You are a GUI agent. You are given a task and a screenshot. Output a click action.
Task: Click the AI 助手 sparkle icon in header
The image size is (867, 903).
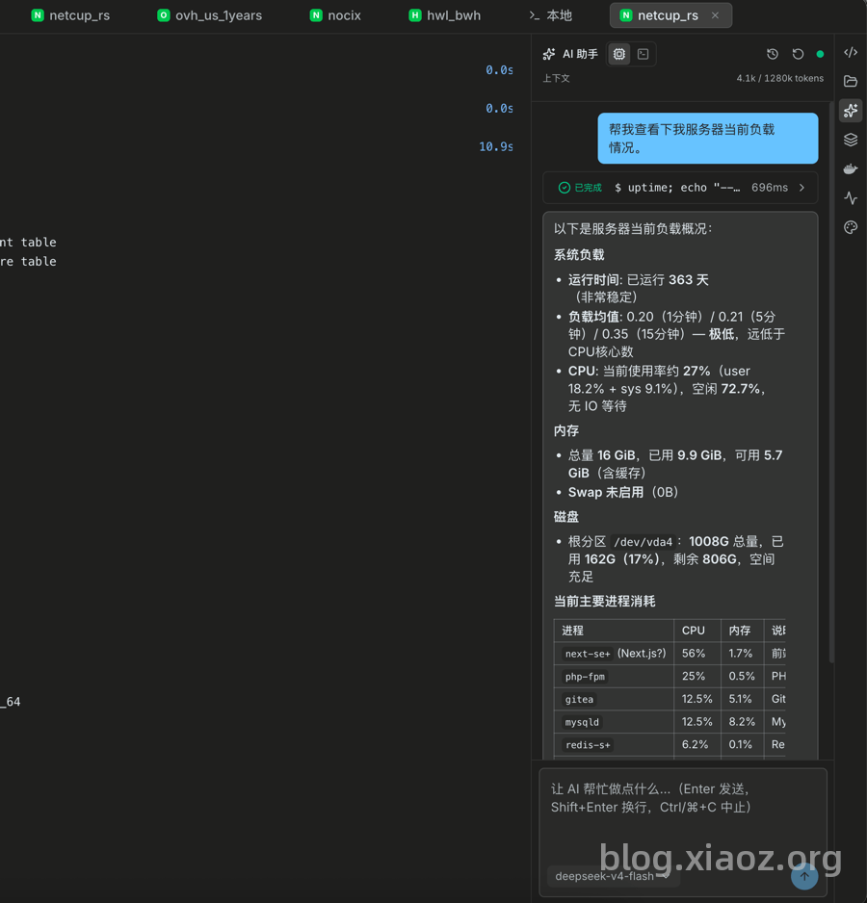point(549,54)
